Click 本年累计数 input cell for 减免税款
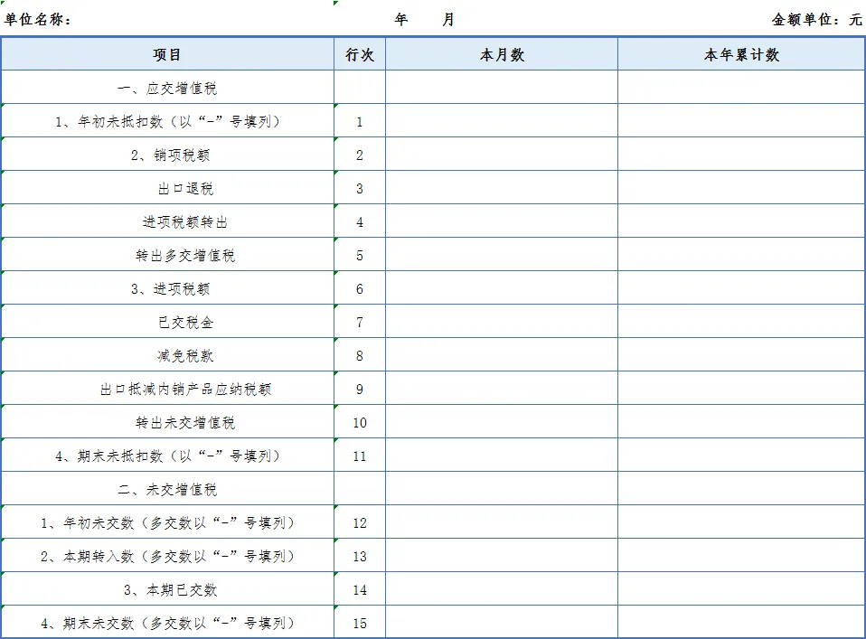The image size is (866, 639). (x=741, y=355)
